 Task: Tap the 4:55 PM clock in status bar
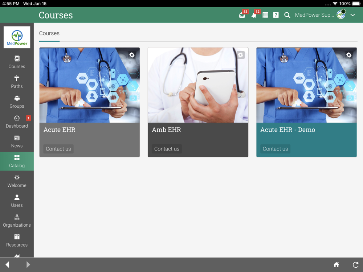[11, 4]
